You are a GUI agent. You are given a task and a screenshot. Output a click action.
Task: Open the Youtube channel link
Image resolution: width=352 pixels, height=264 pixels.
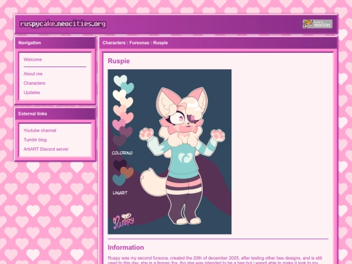tap(40, 130)
